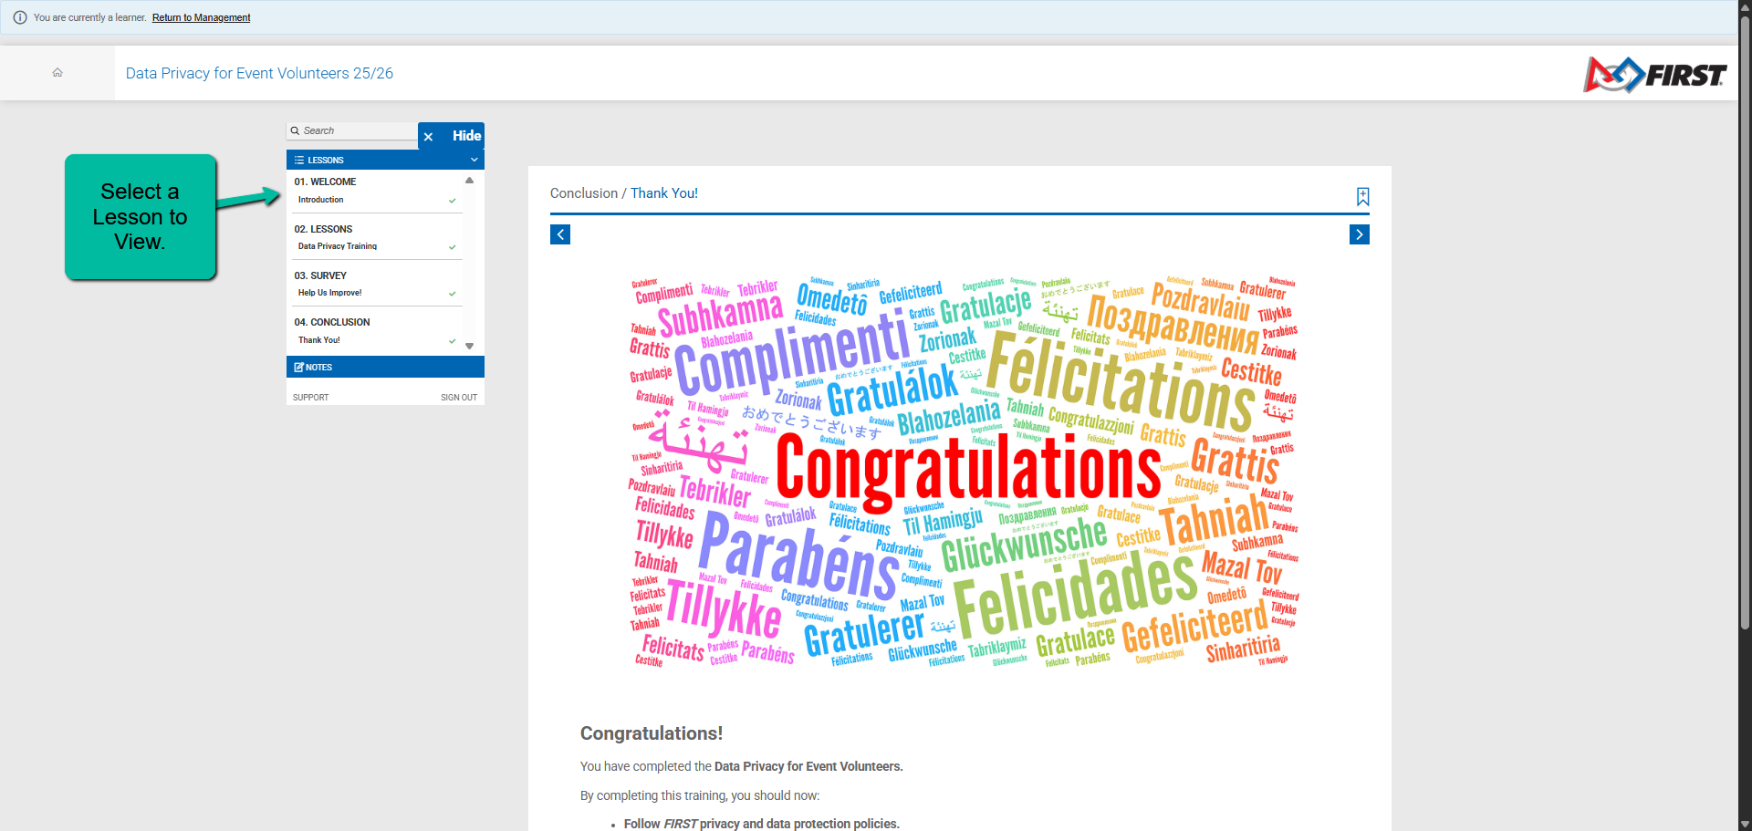The width and height of the screenshot is (1752, 831).
Task: Click Return to Management link
Action: (201, 17)
